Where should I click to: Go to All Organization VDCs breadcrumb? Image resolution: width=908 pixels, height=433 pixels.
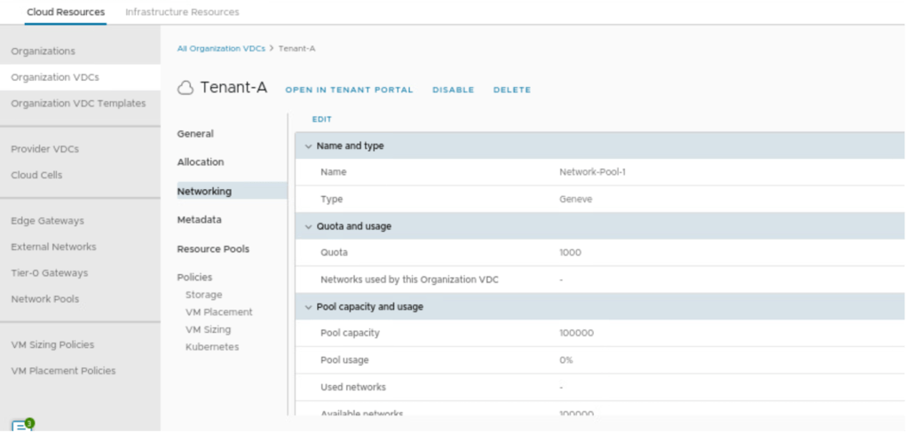tap(221, 48)
